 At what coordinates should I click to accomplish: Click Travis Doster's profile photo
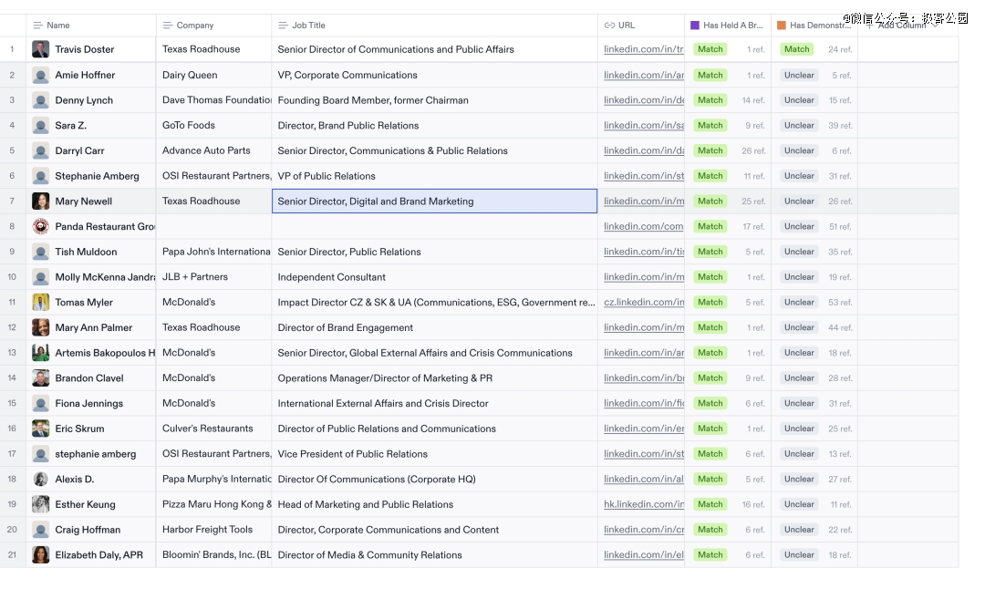click(41, 49)
